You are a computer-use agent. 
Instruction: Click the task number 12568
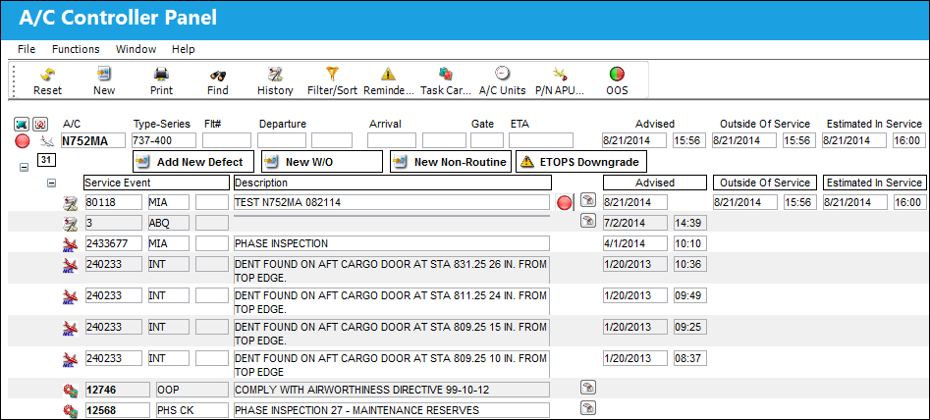pyautogui.click(x=118, y=410)
